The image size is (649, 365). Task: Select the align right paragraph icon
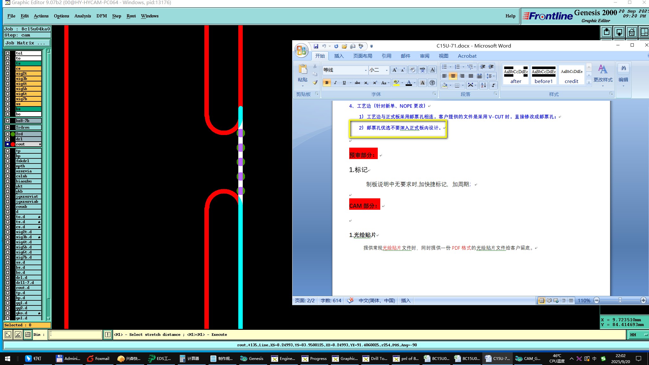(x=462, y=76)
